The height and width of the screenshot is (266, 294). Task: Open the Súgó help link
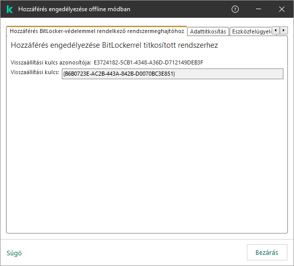pyautogui.click(x=14, y=253)
